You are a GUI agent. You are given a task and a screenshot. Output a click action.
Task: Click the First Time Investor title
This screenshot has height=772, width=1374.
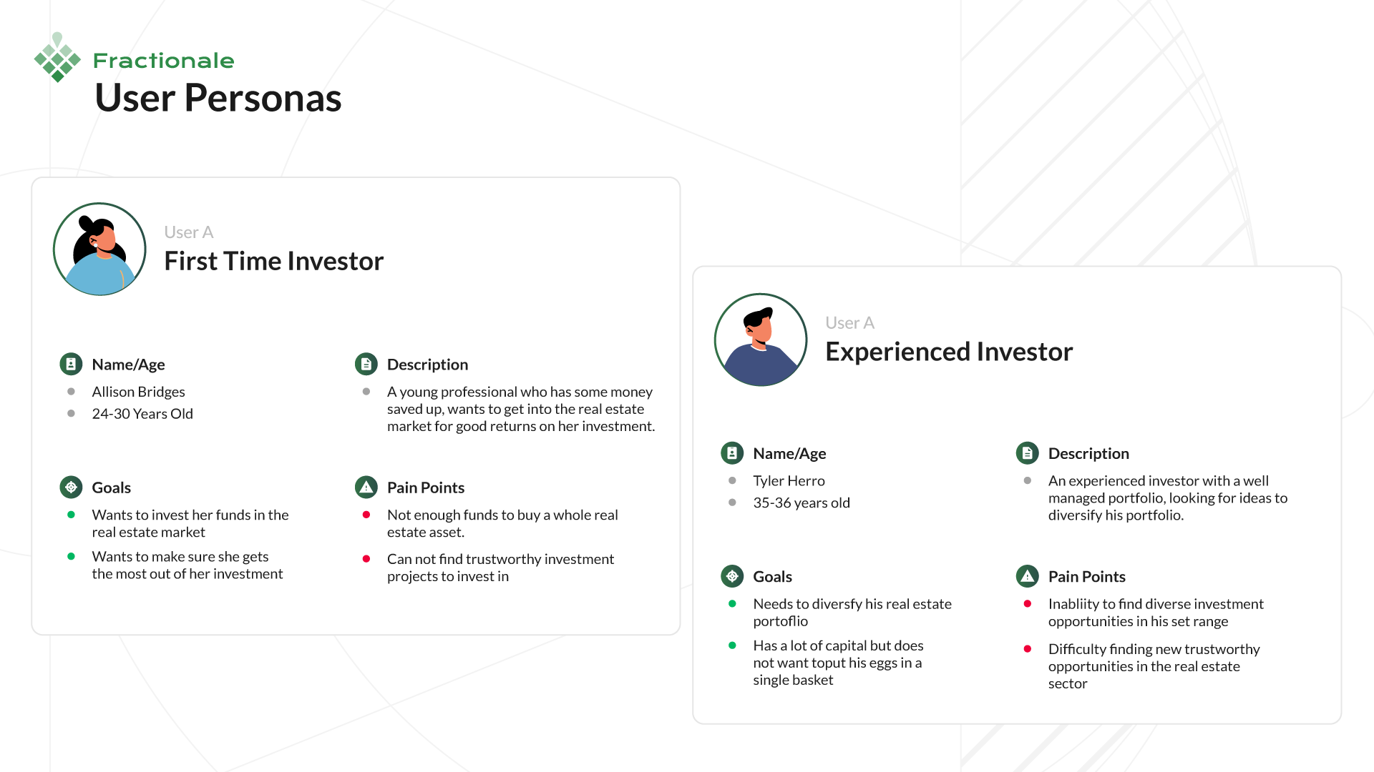tap(273, 261)
